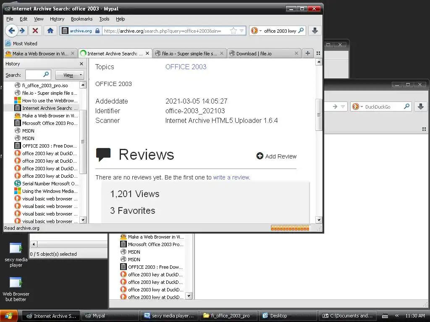Follow the write a review link

tap(231, 177)
